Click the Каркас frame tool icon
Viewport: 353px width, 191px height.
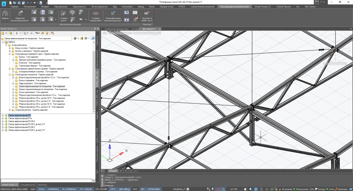pyautogui.click(x=5, y=14)
